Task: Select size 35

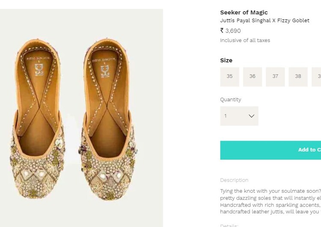Action: pos(230,77)
